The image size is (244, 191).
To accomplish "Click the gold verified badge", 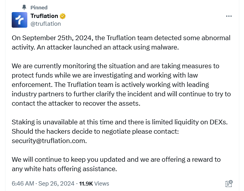I will 62,16.
